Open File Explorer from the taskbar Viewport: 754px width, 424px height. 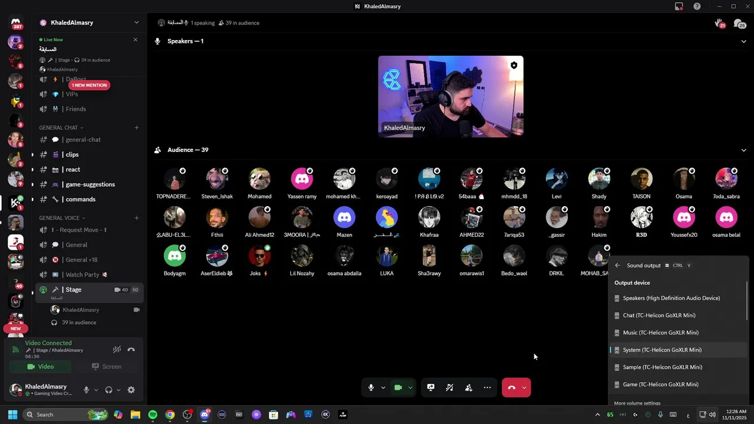pyautogui.click(x=135, y=415)
